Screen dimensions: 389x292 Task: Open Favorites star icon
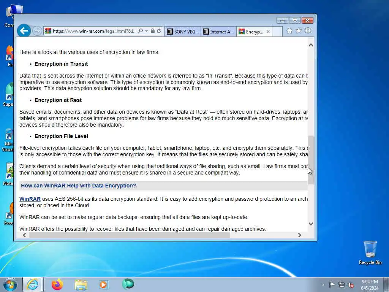[299, 30]
